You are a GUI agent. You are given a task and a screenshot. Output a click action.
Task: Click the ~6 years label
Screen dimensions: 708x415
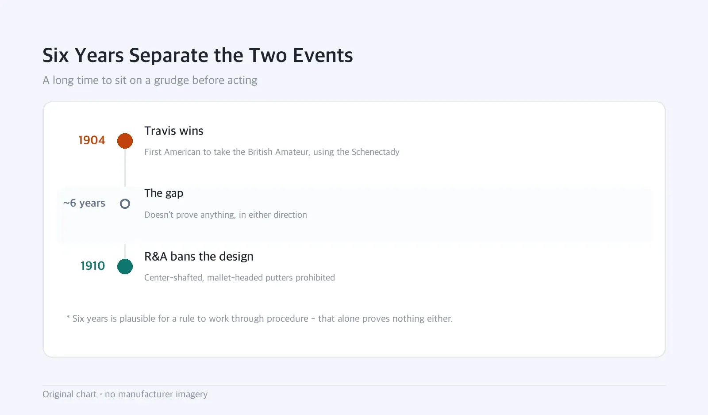point(84,203)
